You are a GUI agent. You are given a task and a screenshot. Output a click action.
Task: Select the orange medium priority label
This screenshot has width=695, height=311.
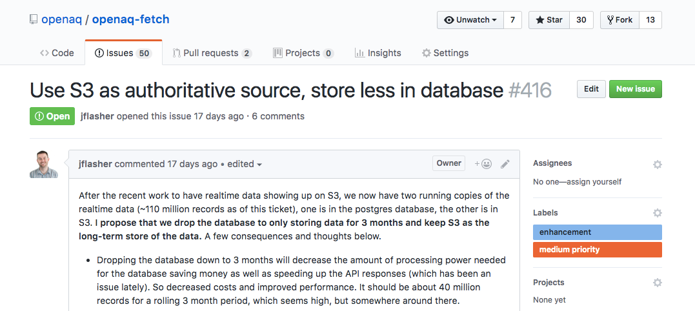[597, 250]
